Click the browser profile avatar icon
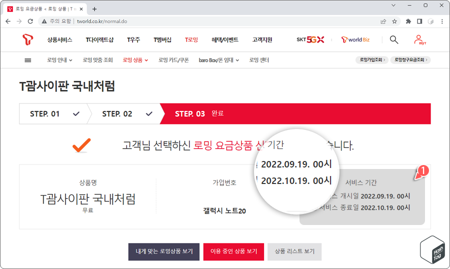Viewport: 450px width, 269px height. [431, 21]
